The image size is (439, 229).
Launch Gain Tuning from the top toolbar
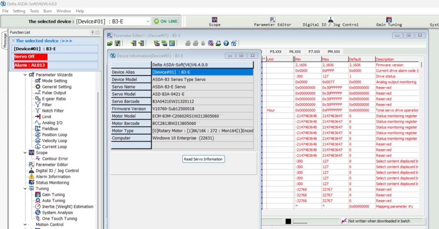point(389,21)
